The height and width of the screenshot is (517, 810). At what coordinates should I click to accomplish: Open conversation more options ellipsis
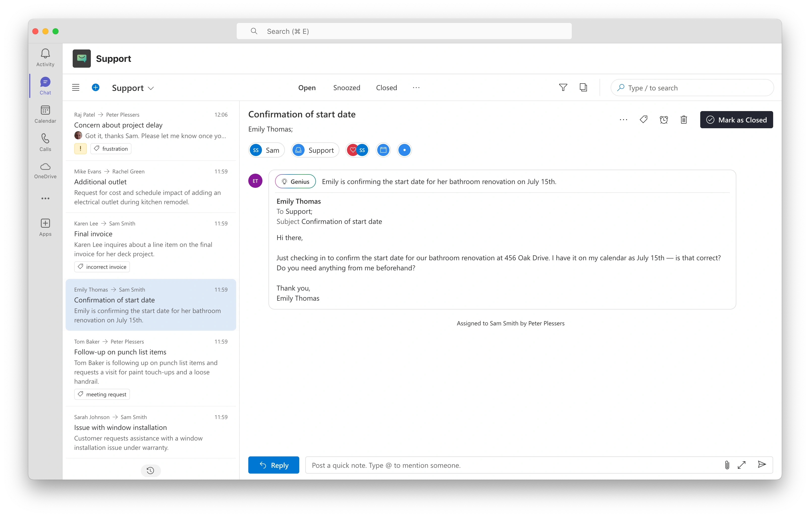tap(623, 119)
